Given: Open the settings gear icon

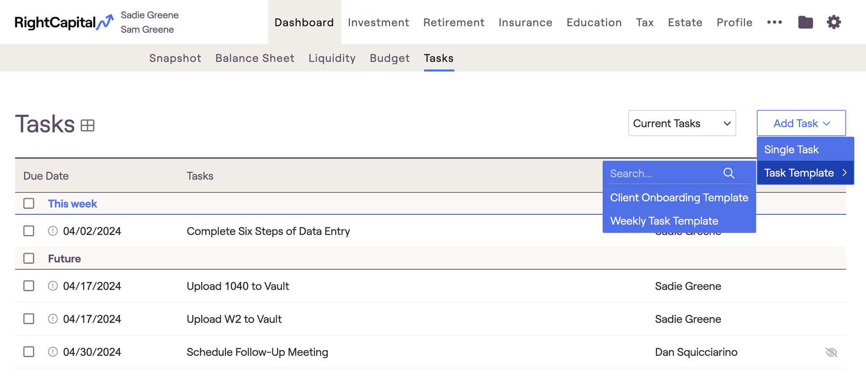Looking at the screenshot, I should [x=834, y=22].
